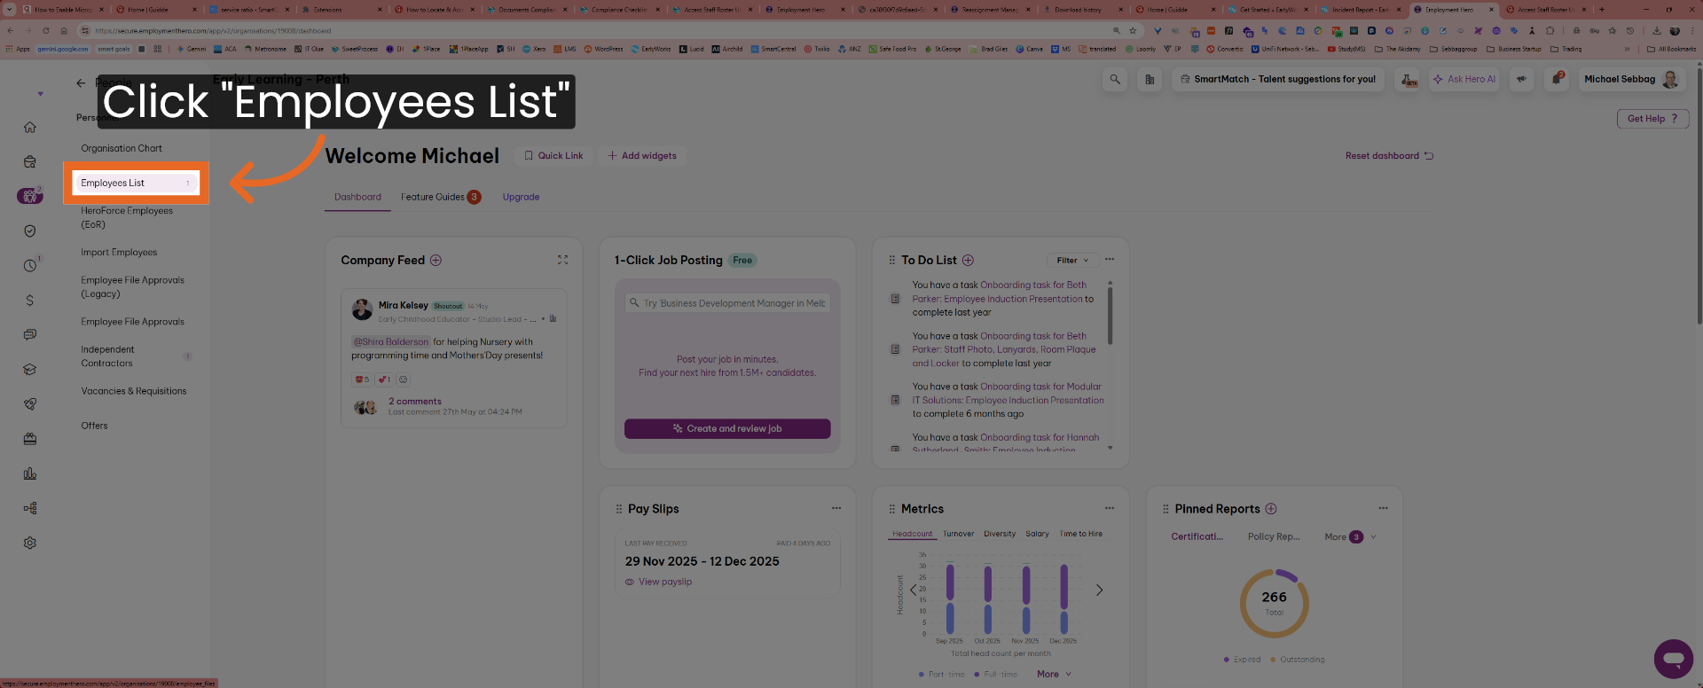Go back using the People arrow
Viewport: 1703px width, 688px height.
81,82
